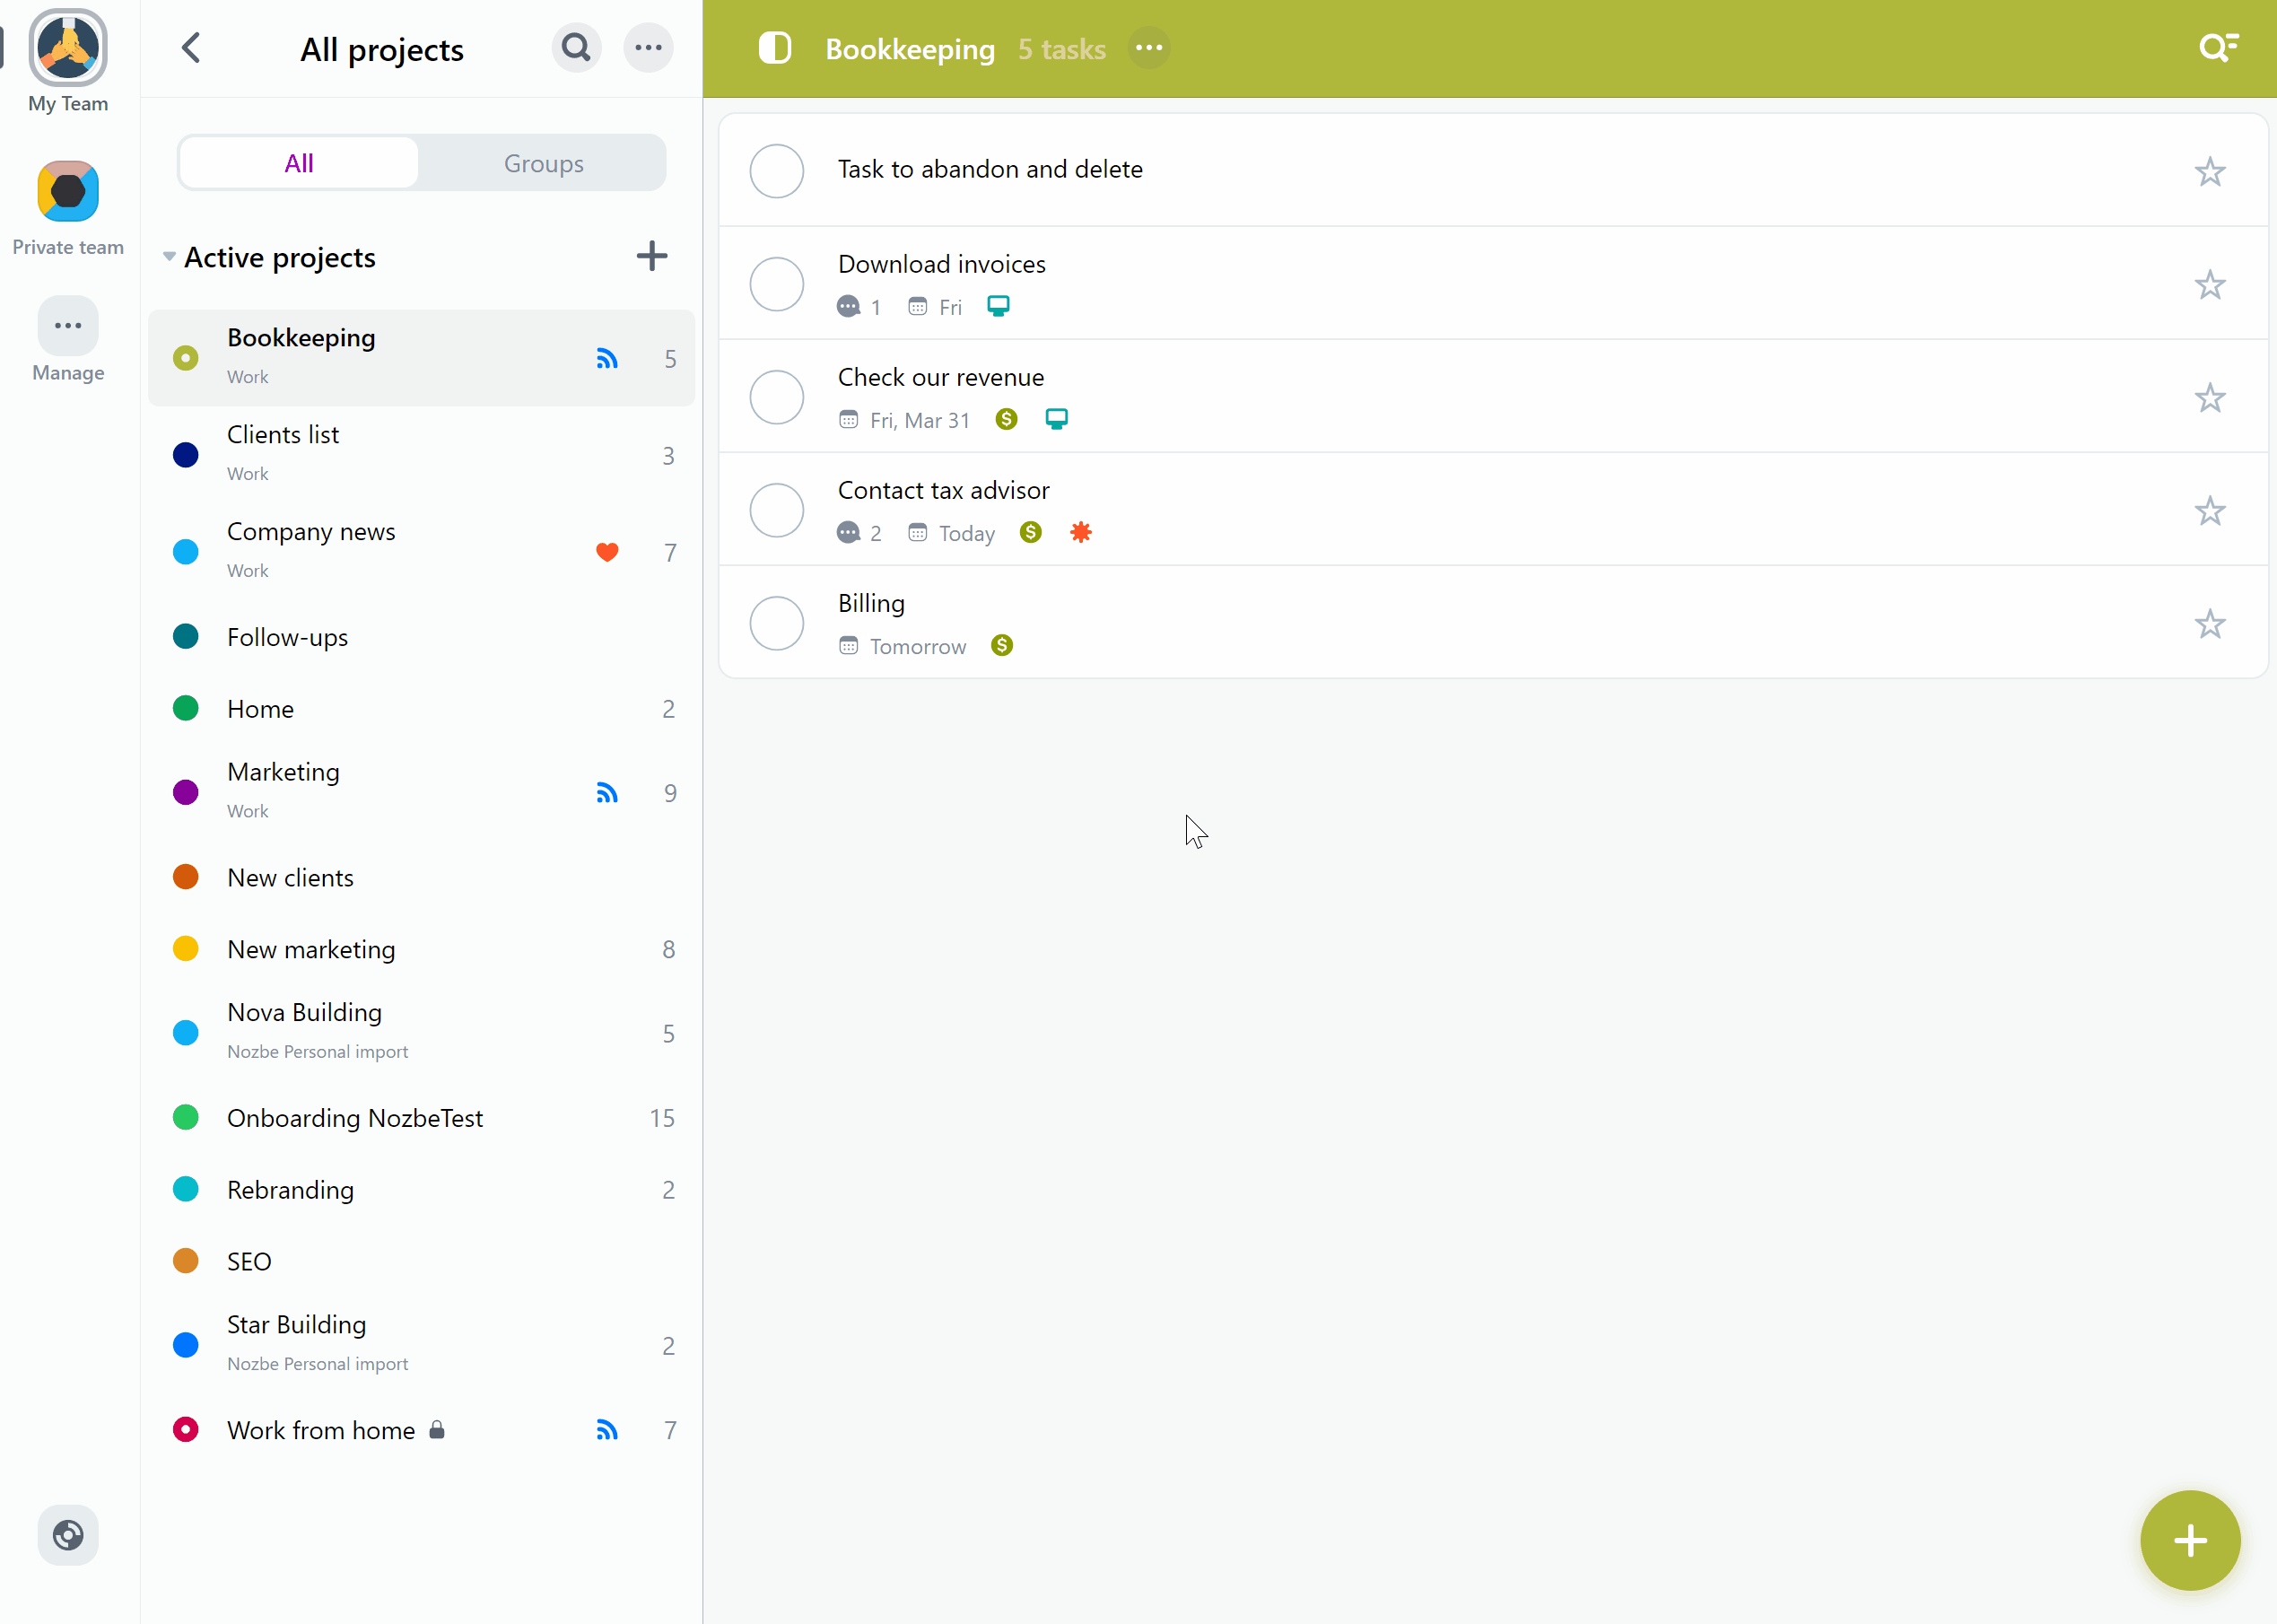Screen dimensions: 2277x1624
Task: Click the dollar tag on Check our revenue
Action: tap(1007, 419)
